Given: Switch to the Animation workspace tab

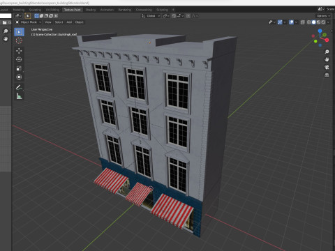Looking at the screenshot, I should [107, 10].
